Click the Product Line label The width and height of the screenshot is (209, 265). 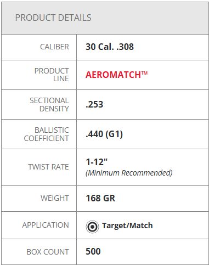click(52, 75)
